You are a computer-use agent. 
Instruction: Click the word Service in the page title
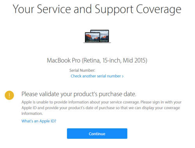tap(54, 9)
